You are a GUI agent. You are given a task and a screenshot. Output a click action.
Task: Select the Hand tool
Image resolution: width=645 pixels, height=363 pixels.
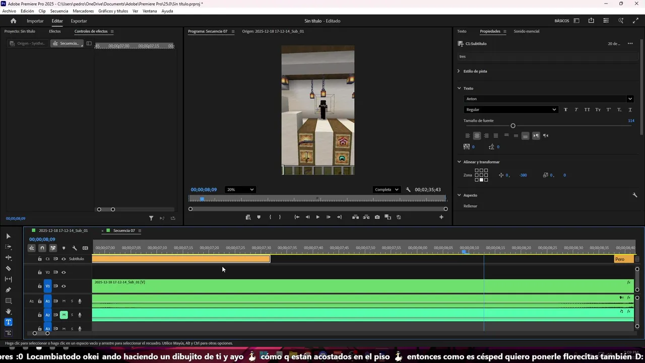[x=8, y=312]
